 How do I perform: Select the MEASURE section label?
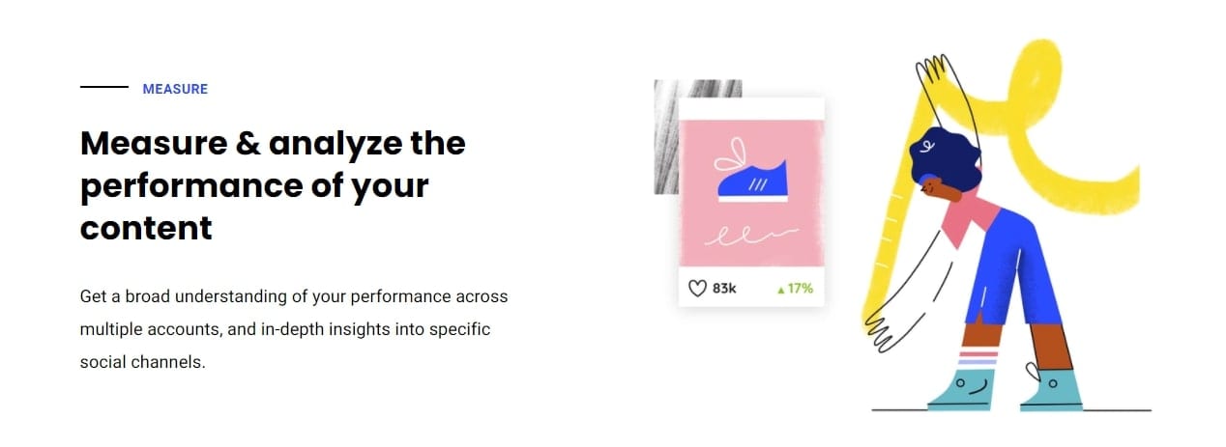pos(175,89)
